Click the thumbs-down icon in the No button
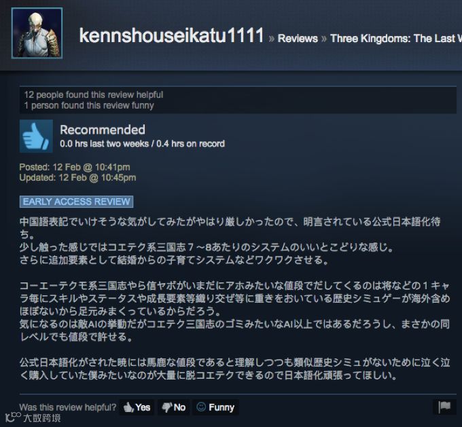This screenshot has height=427, width=462. click(x=166, y=407)
